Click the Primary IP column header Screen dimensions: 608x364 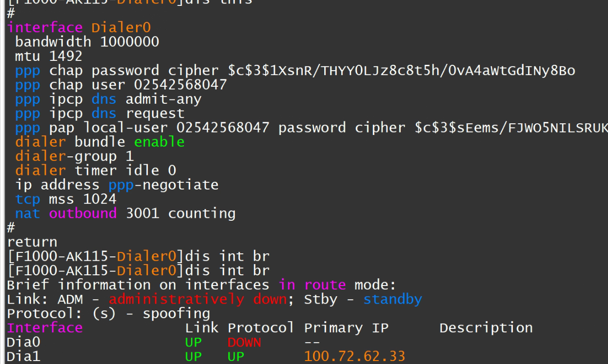pos(346,328)
